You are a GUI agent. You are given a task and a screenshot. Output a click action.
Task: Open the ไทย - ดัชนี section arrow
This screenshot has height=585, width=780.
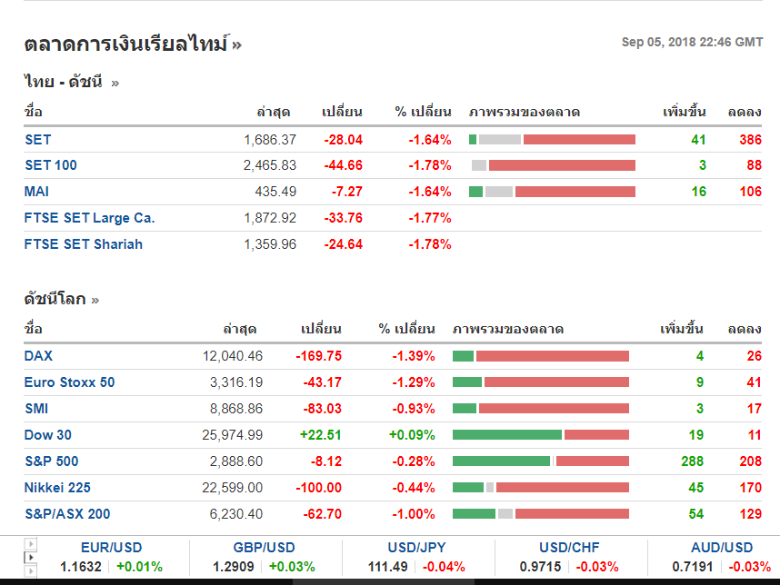(x=115, y=83)
